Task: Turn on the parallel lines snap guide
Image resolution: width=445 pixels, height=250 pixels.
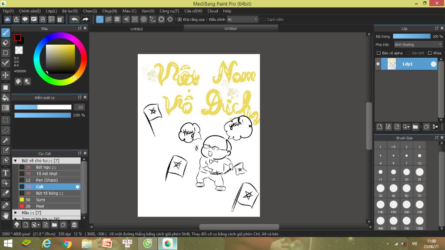Action: click(x=108, y=19)
